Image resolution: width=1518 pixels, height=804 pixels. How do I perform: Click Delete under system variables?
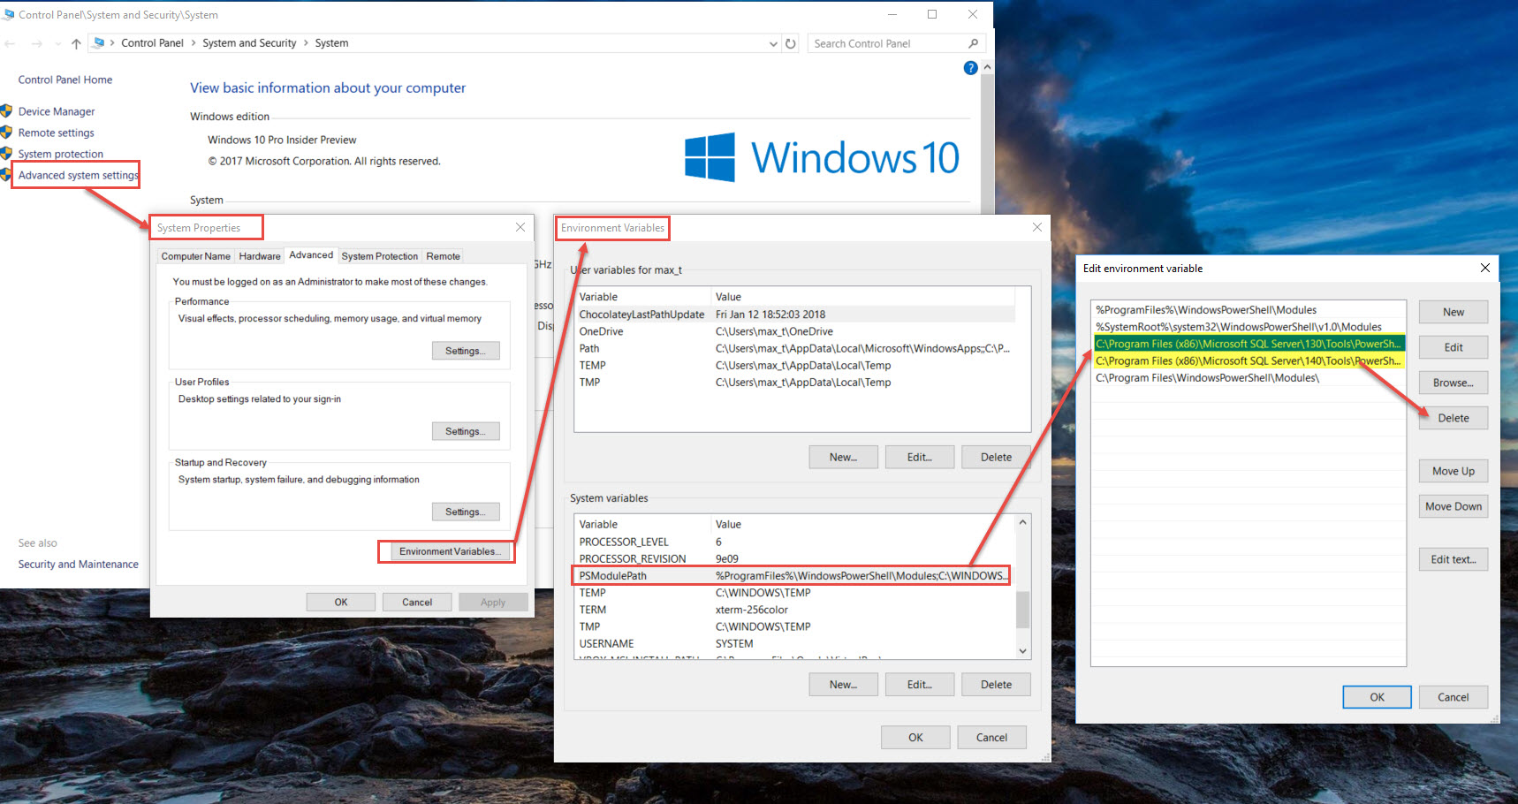tap(996, 685)
